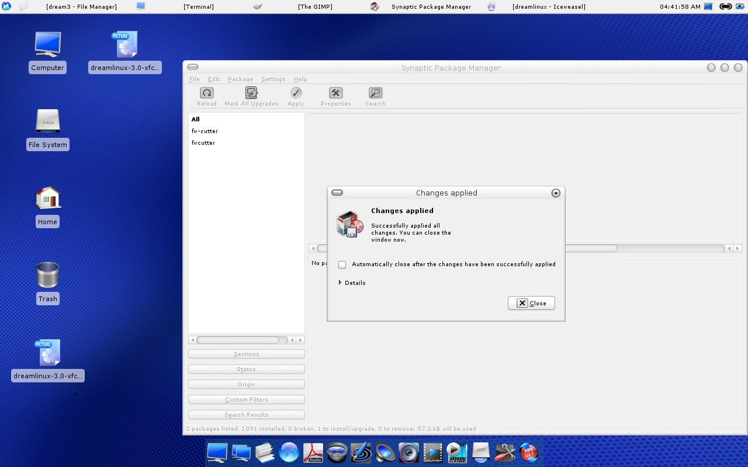The image size is (748, 467).
Task: Open the Settings menu in Synaptic
Action: (273, 79)
